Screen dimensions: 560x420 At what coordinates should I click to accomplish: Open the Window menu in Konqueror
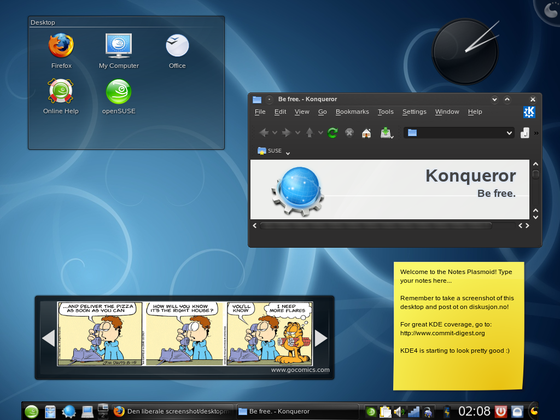click(x=447, y=112)
